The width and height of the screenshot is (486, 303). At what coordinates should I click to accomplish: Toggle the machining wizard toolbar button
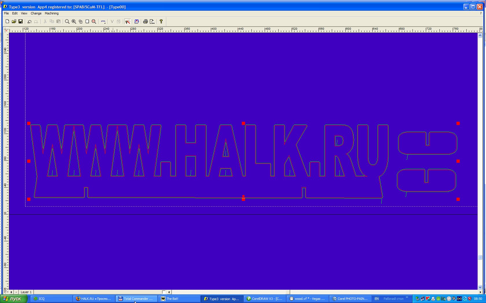(x=128, y=21)
